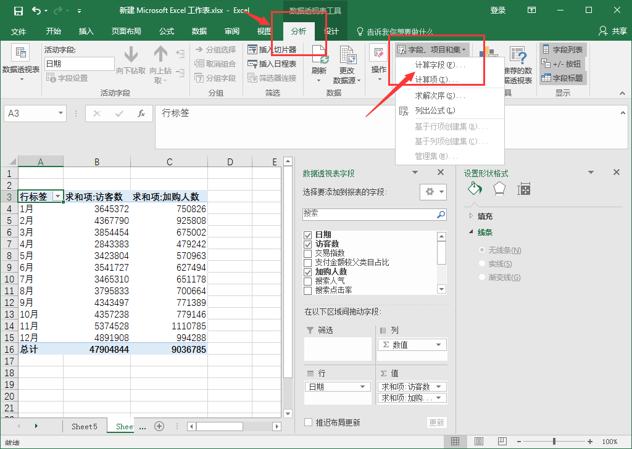Open the 行标签 filter dropdown in cell A3
This screenshot has height=449, width=632.
58,197
